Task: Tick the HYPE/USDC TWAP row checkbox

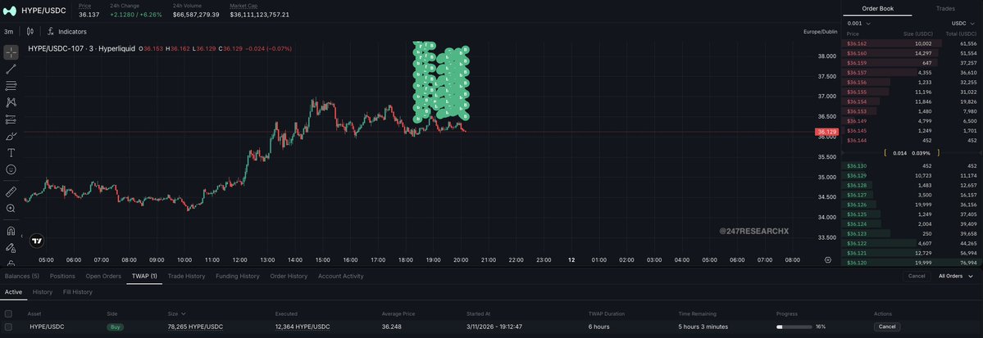Action: click(x=8, y=327)
